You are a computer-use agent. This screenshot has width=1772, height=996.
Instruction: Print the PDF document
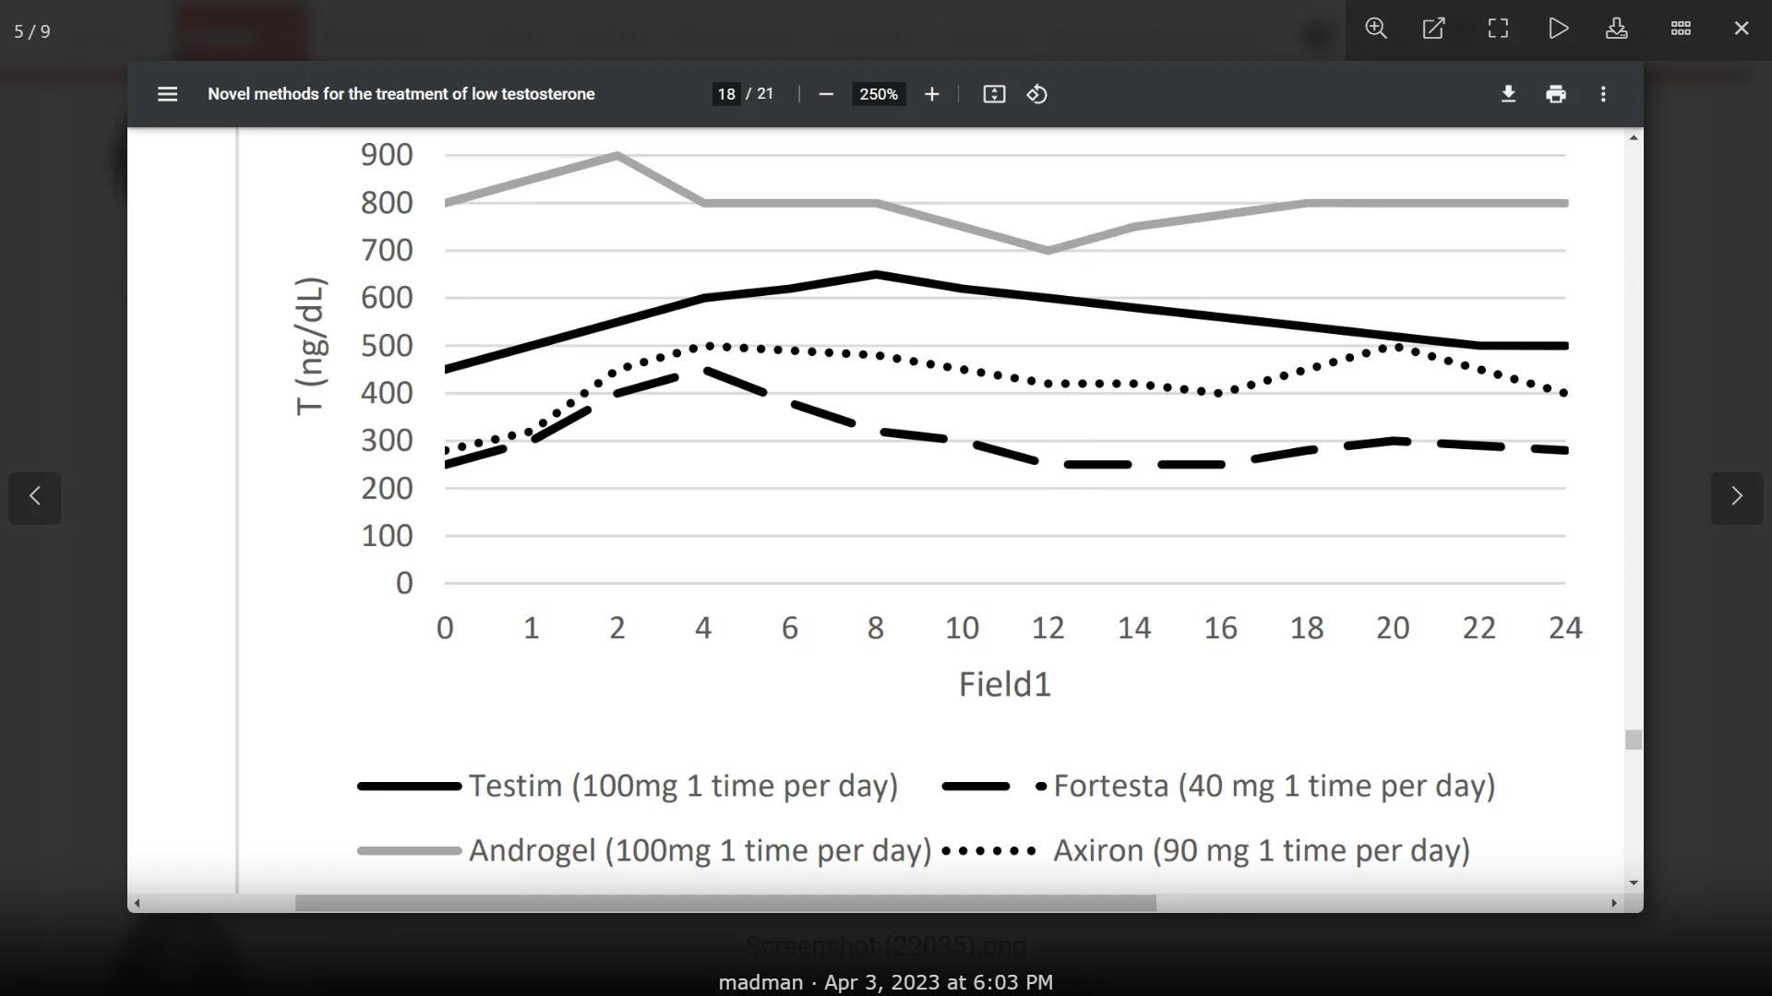pos(1556,94)
